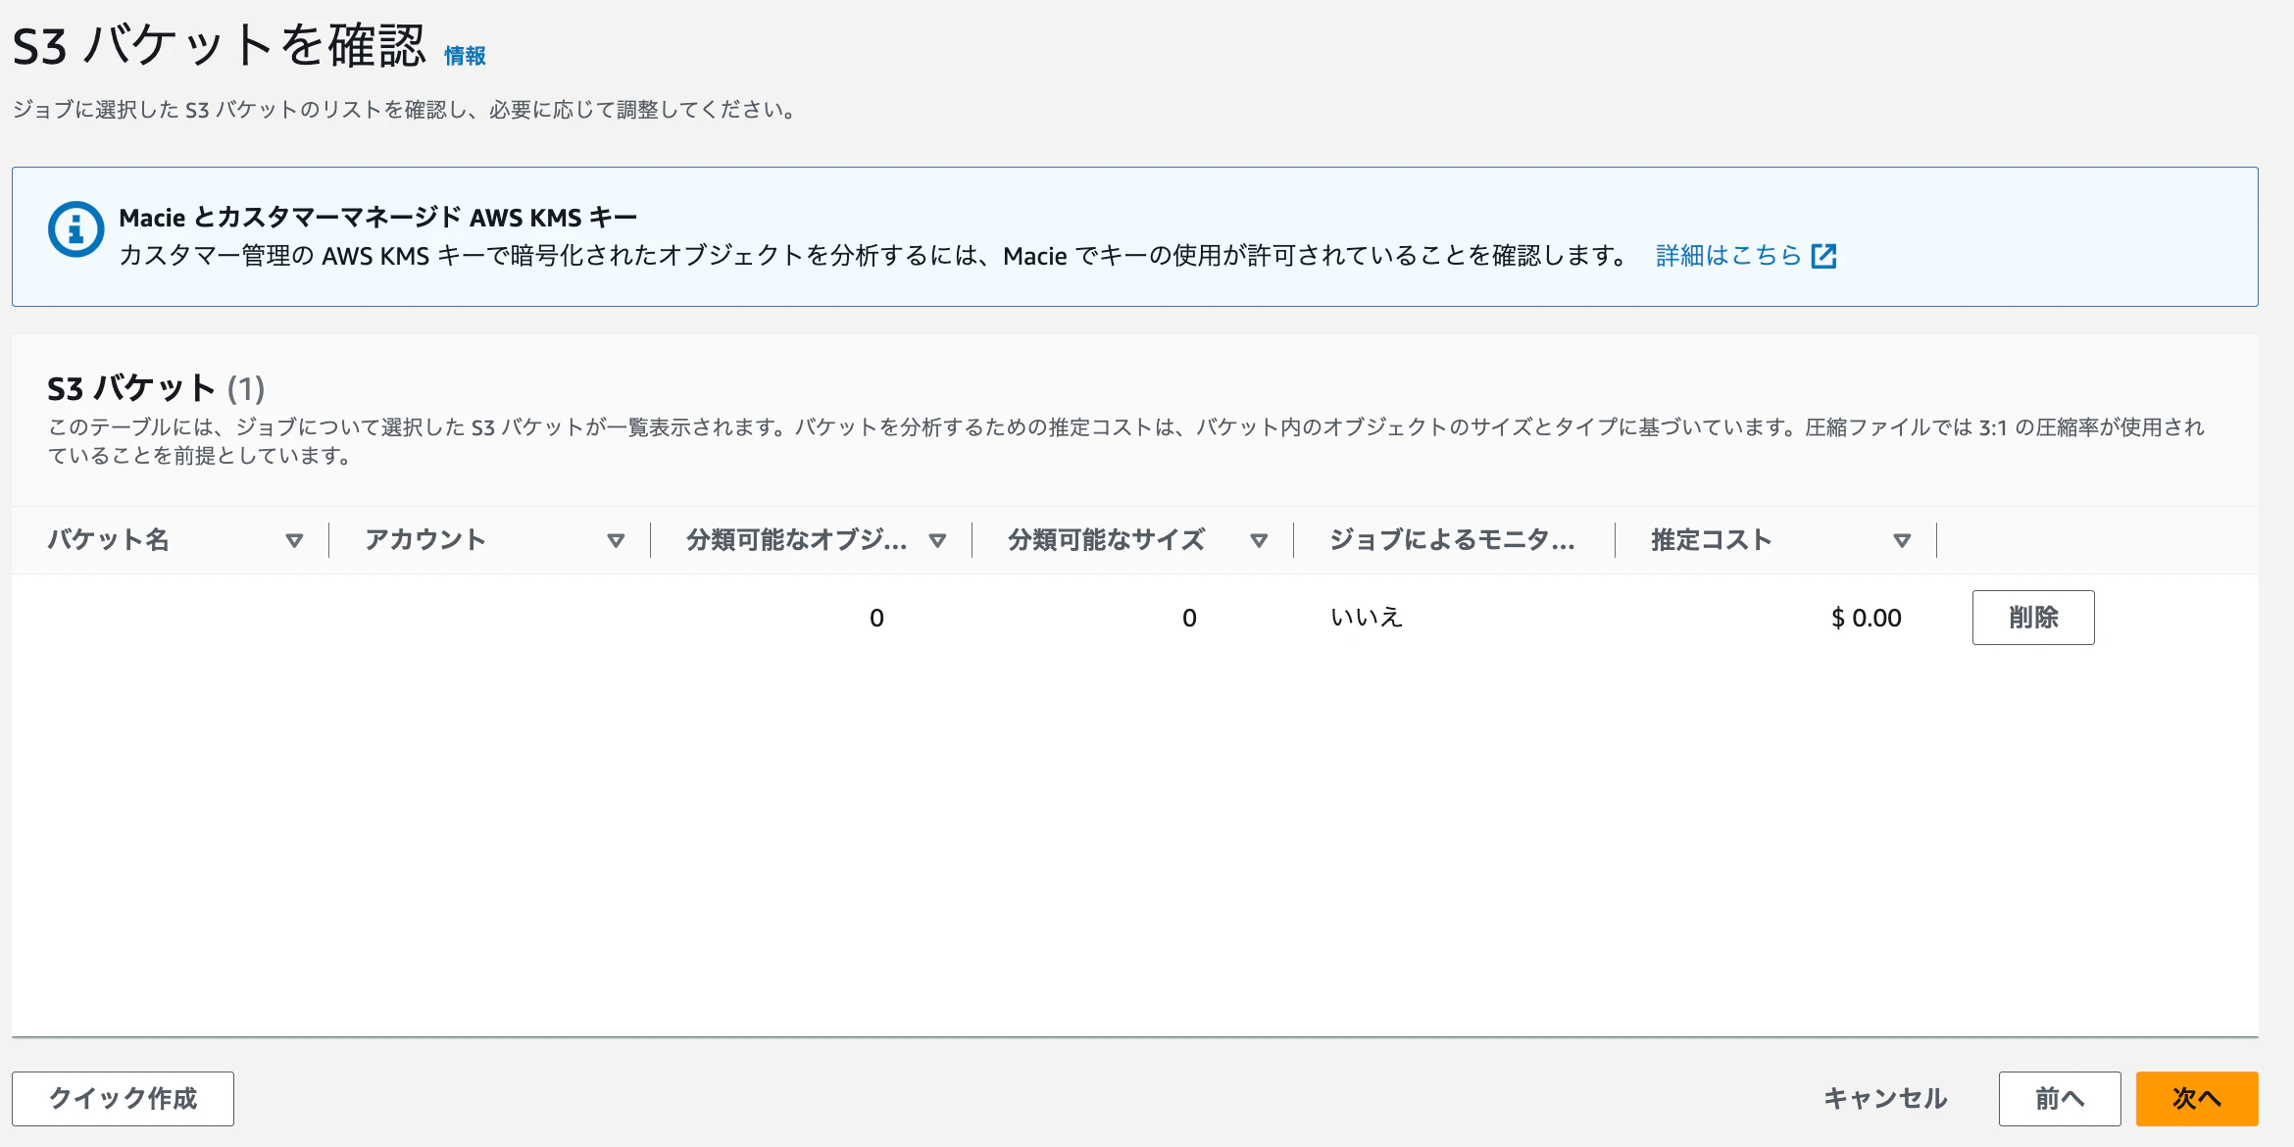Screen dimensions: 2294x1147
Task: Click the external link icon beside 詳細はこちら
Action: coord(1823,256)
